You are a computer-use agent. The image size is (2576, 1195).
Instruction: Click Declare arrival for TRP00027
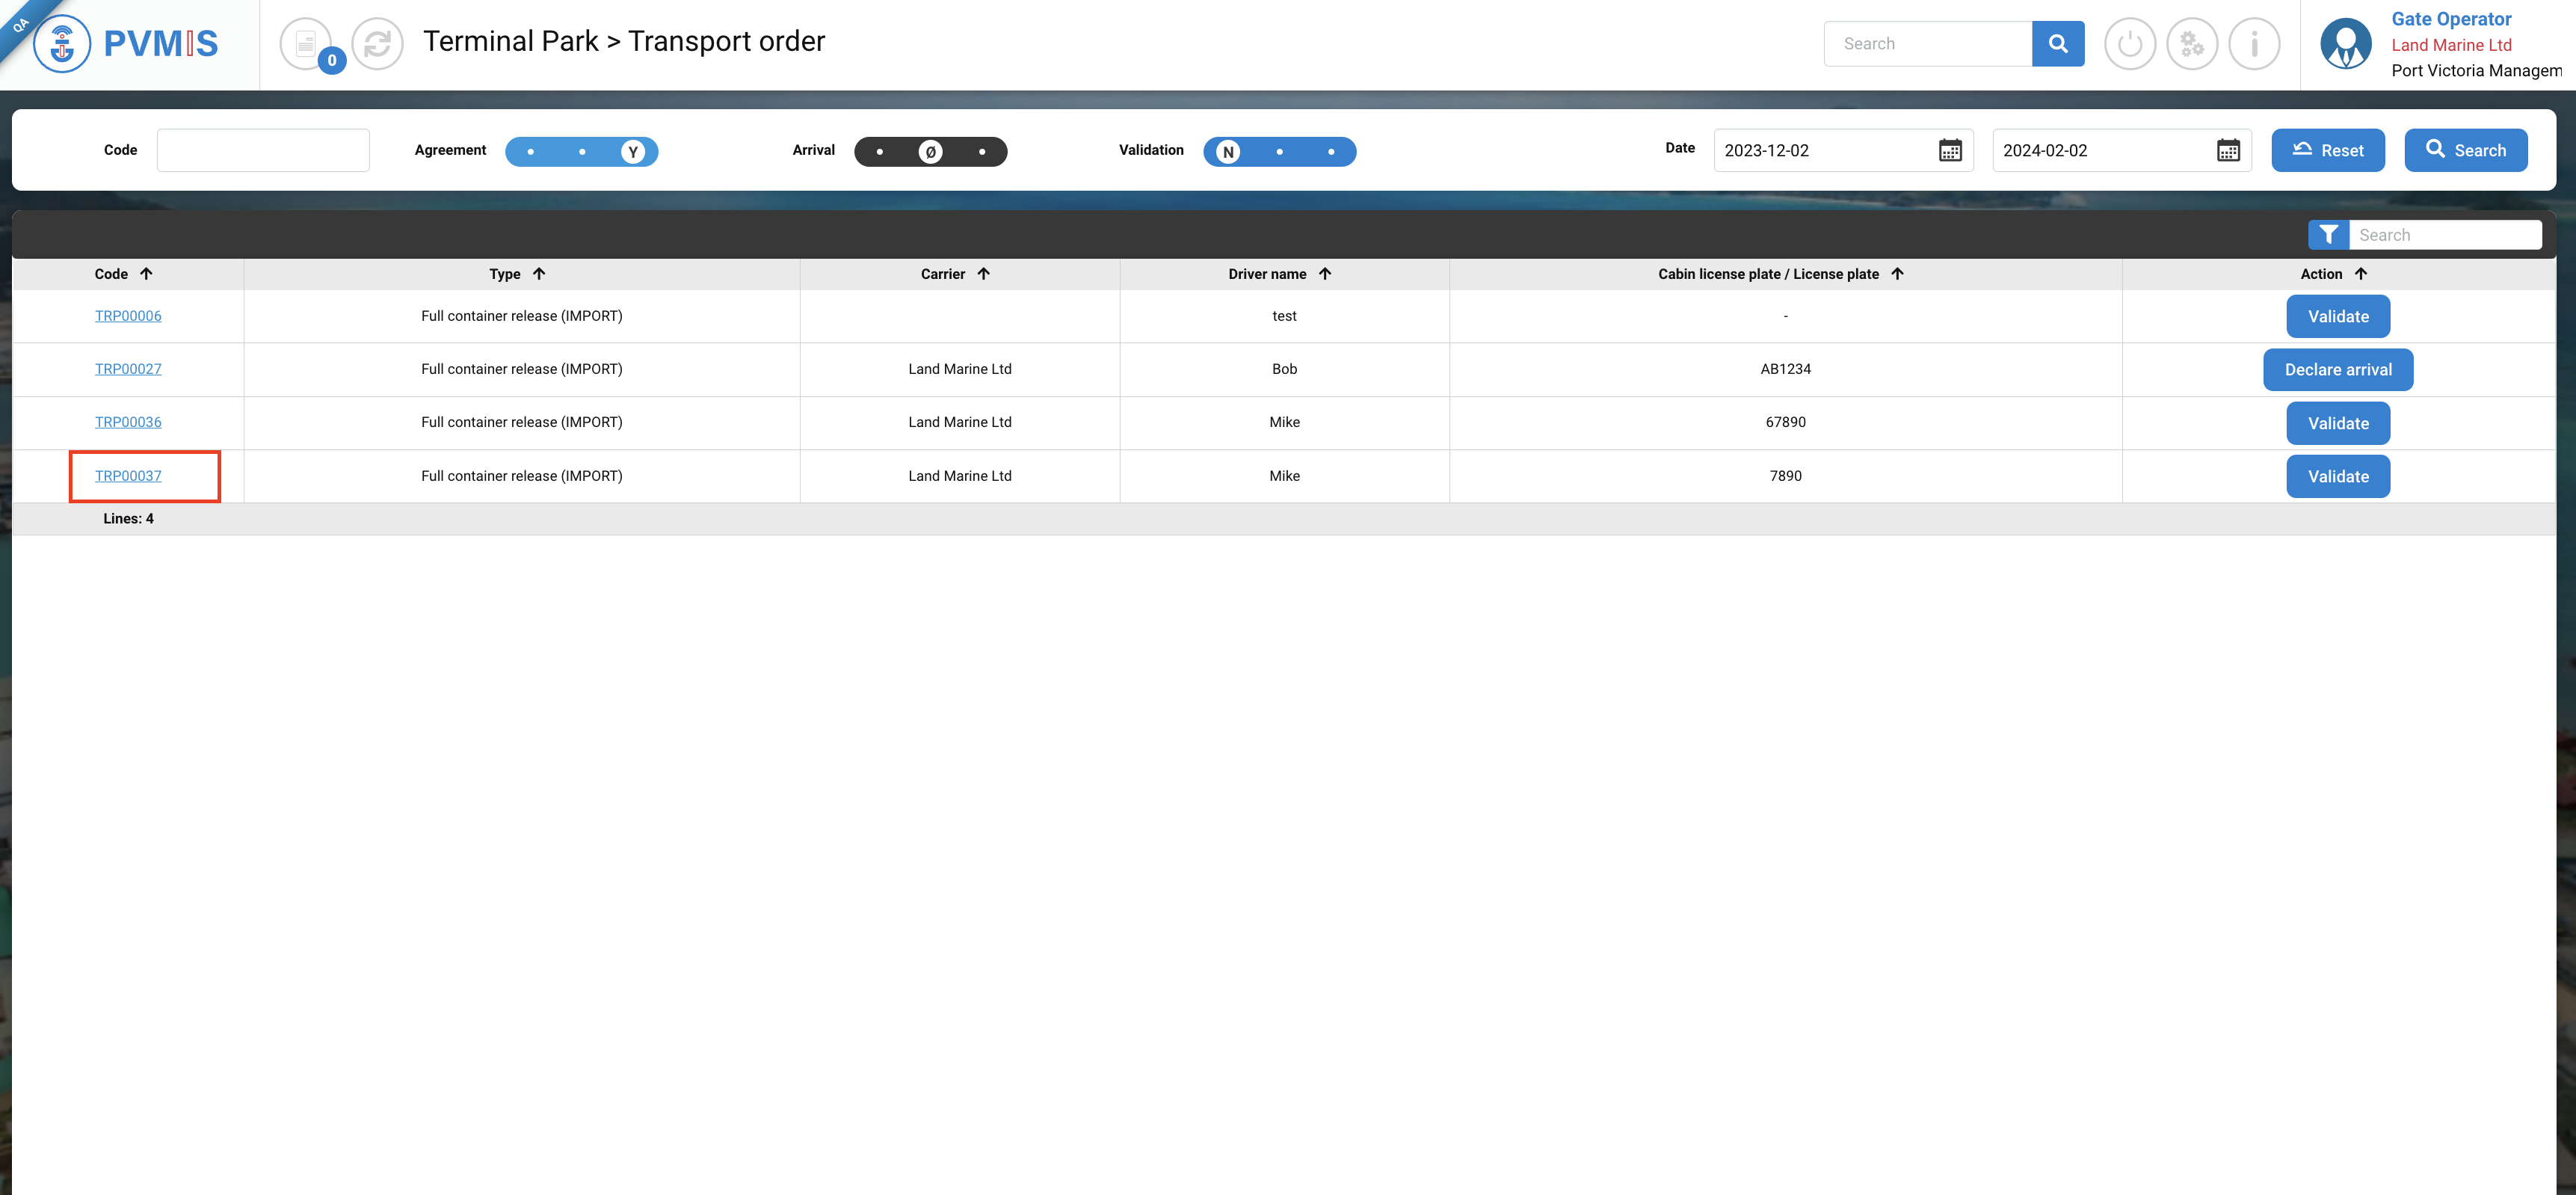click(x=2337, y=370)
